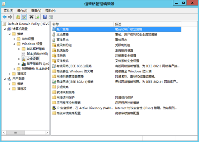Click the Export list toolbar icon

pos(37,17)
